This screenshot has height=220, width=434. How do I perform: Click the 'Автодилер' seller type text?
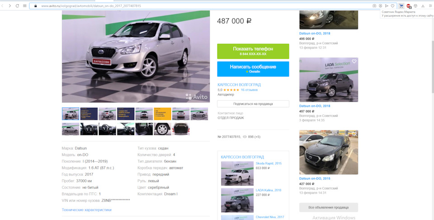[226, 95]
